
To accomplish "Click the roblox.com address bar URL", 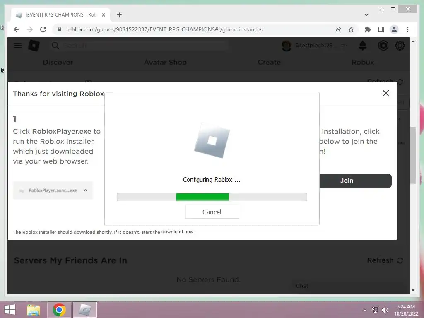I will tap(164, 29).
